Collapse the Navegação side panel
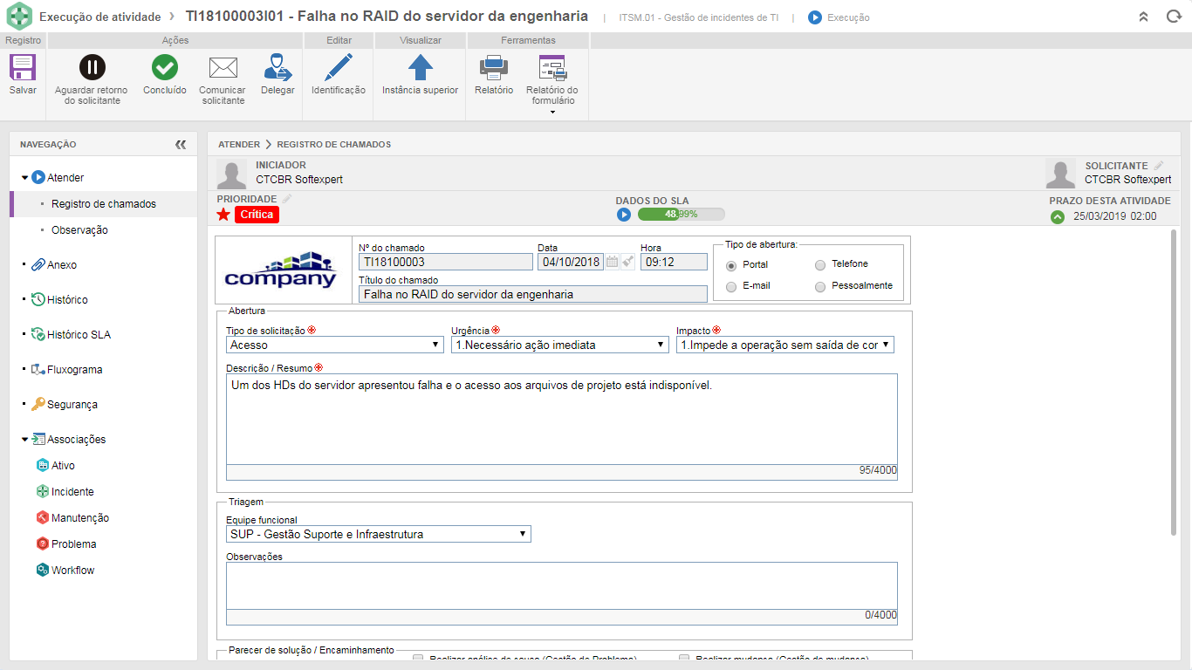This screenshot has width=1192, height=670. tap(181, 145)
